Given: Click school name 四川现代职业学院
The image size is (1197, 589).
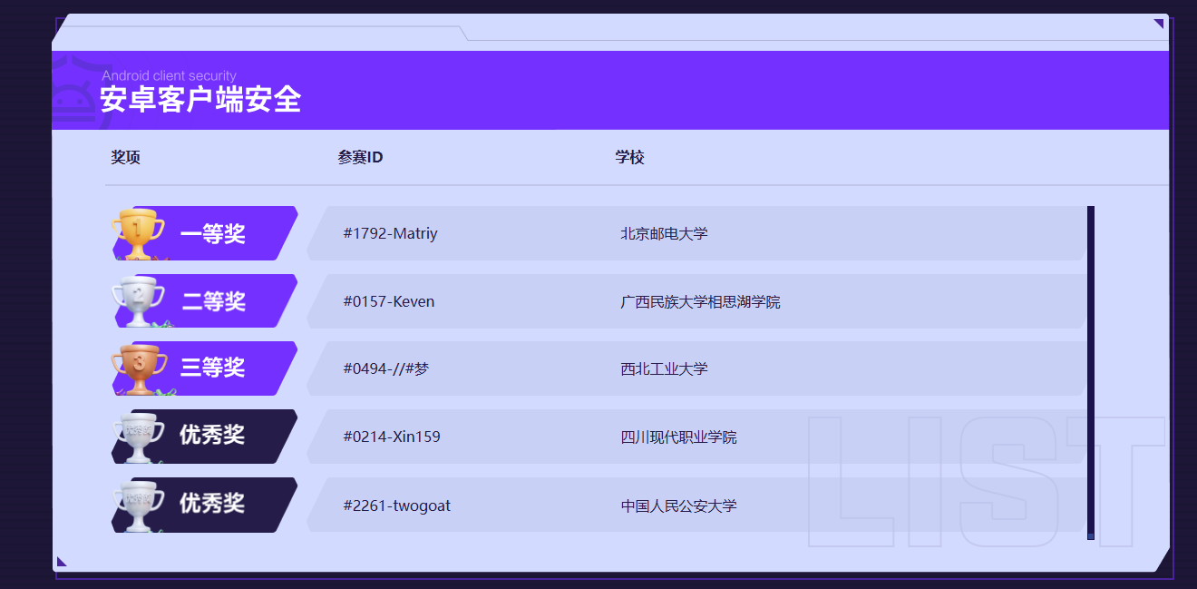Looking at the screenshot, I should 678,437.
